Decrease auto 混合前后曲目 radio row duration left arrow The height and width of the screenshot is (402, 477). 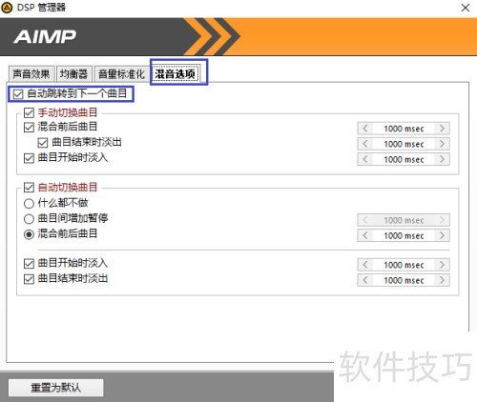(x=365, y=235)
